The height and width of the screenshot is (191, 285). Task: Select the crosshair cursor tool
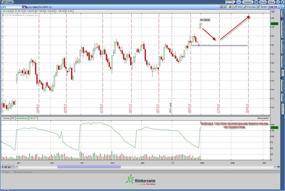coord(2,166)
